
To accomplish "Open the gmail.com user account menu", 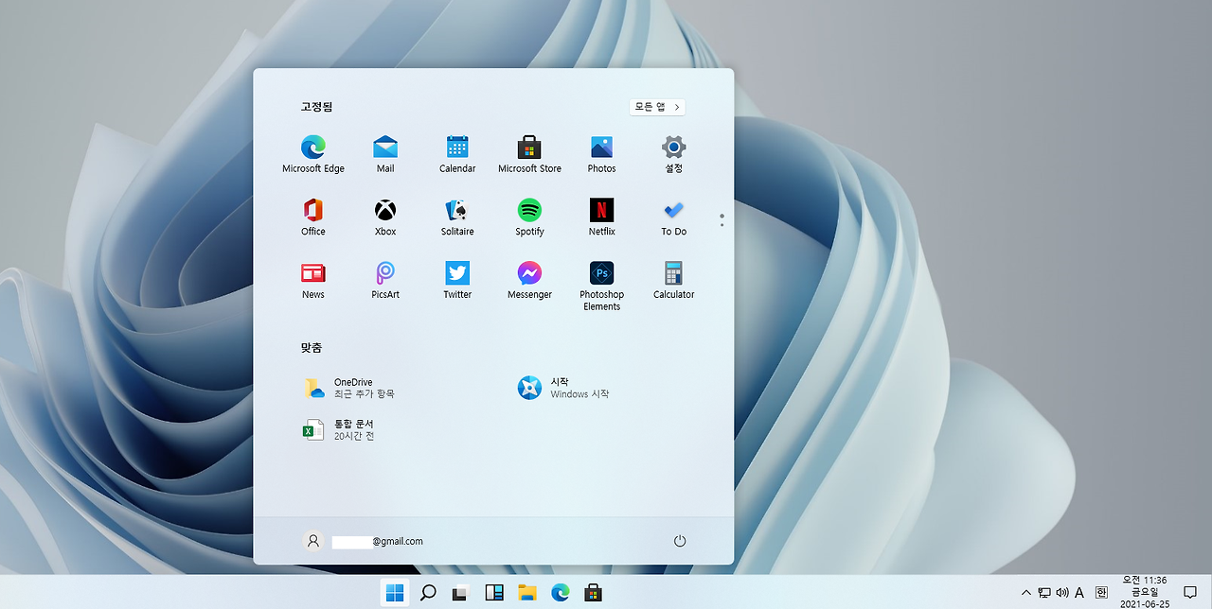I will [x=364, y=541].
